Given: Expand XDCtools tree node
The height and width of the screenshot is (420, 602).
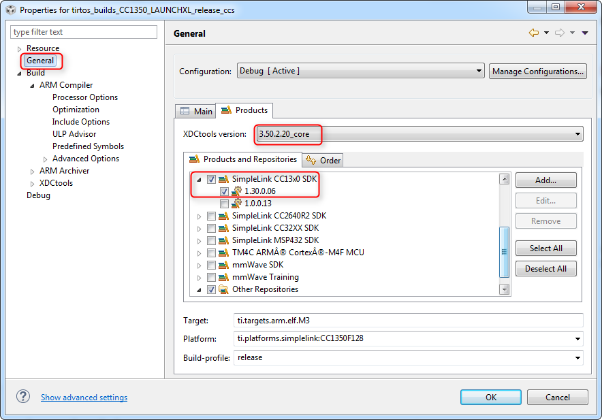Looking at the screenshot, I should 32,184.
